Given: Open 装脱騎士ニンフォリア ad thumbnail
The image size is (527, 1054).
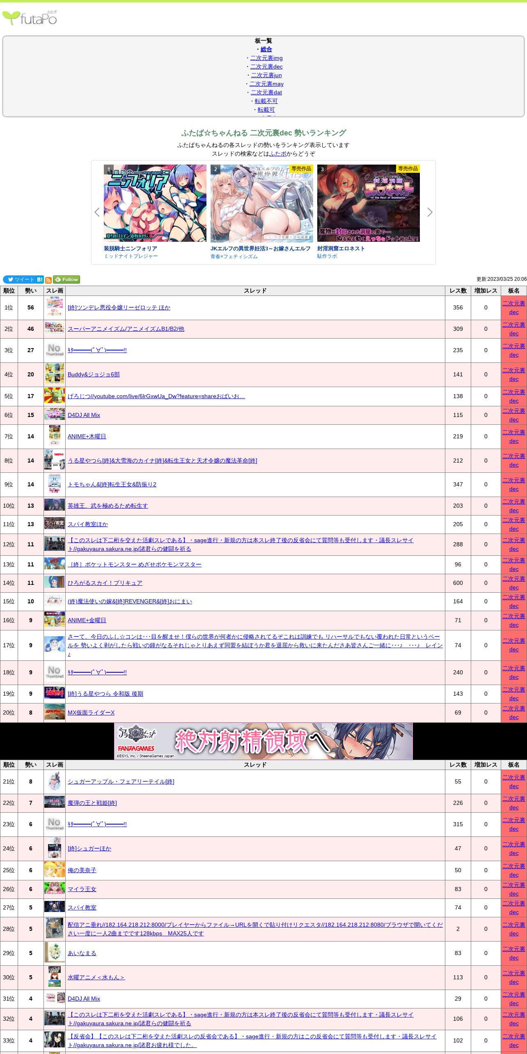Looking at the screenshot, I should [155, 203].
